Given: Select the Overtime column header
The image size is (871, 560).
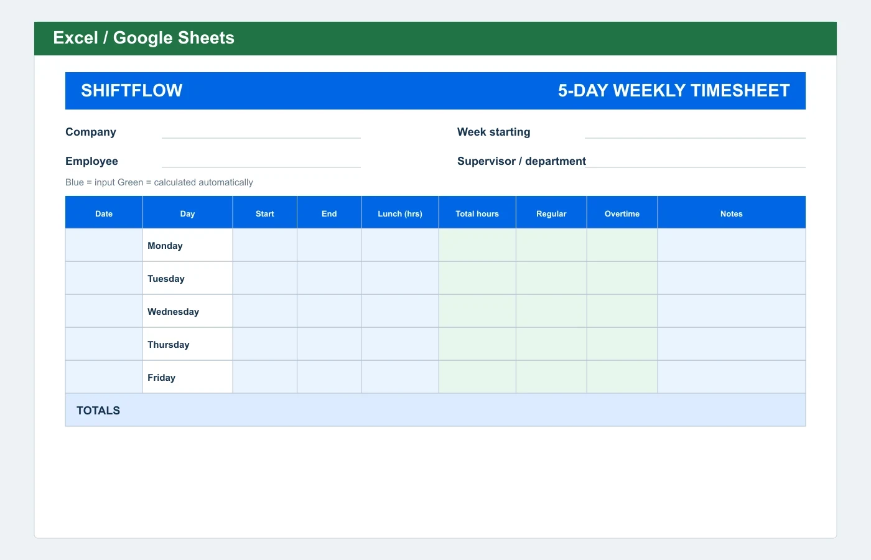Looking at the screenshot, I should point(622,213).
